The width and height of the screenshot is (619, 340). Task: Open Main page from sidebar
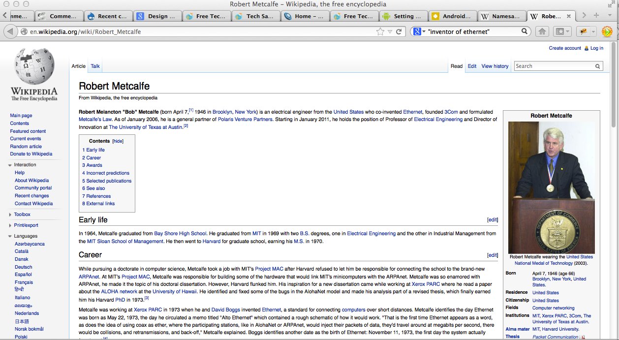coord(21,116)
